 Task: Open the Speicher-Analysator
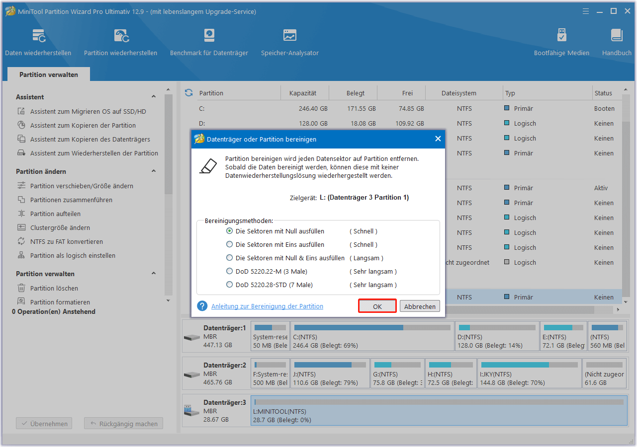pos(290,43)
